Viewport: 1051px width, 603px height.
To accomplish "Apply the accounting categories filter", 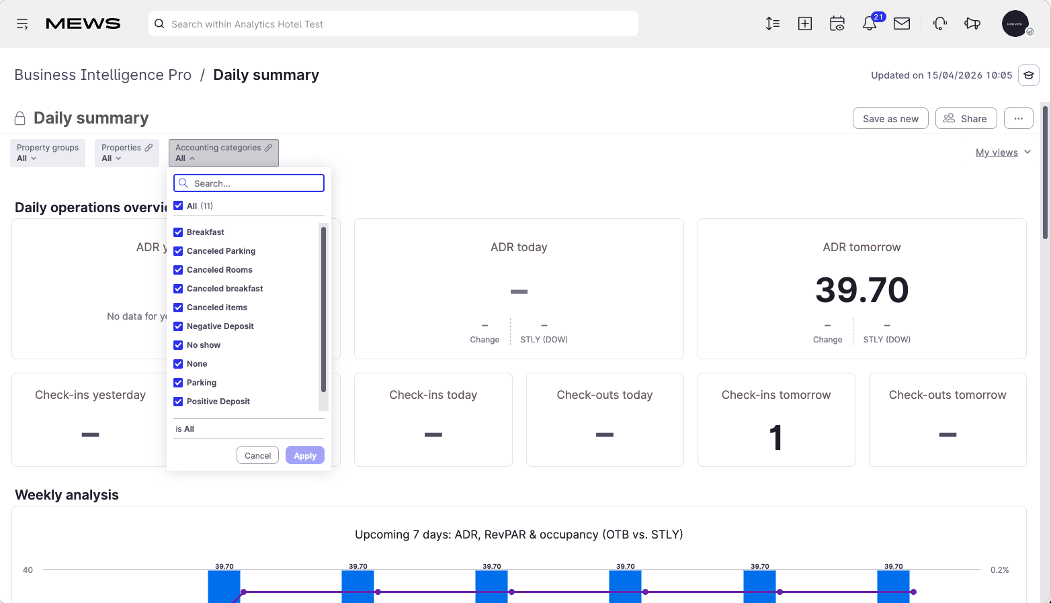I will (x=305, y=455).
